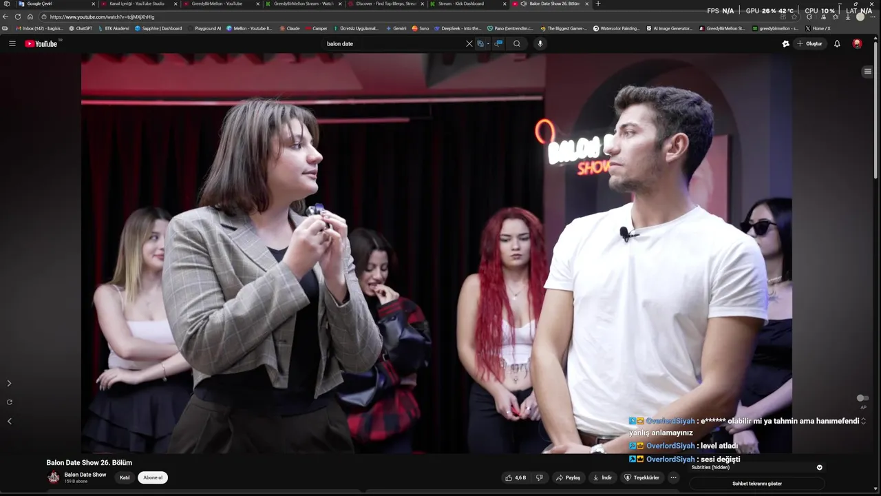Switch to the GreedyBirMellon - YouTube tab
881x496 pixels.
(x=220, y=3)
